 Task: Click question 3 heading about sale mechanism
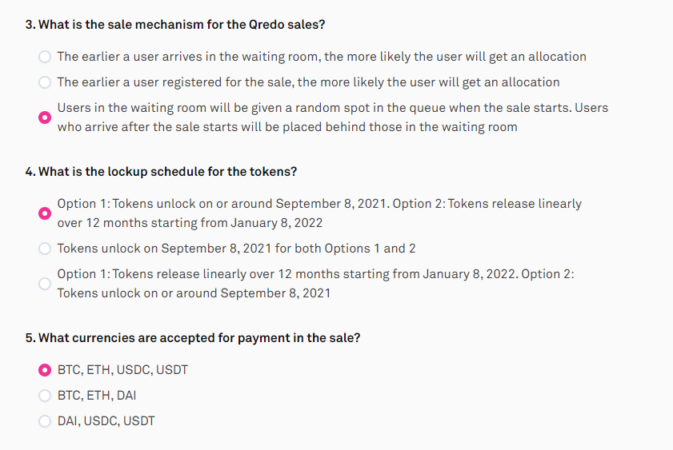coord(175,24)
